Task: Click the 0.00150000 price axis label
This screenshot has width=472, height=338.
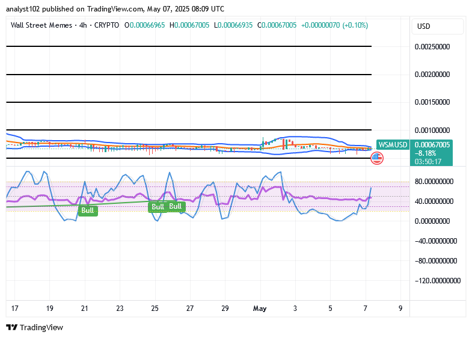Action: tap(432, 102)
